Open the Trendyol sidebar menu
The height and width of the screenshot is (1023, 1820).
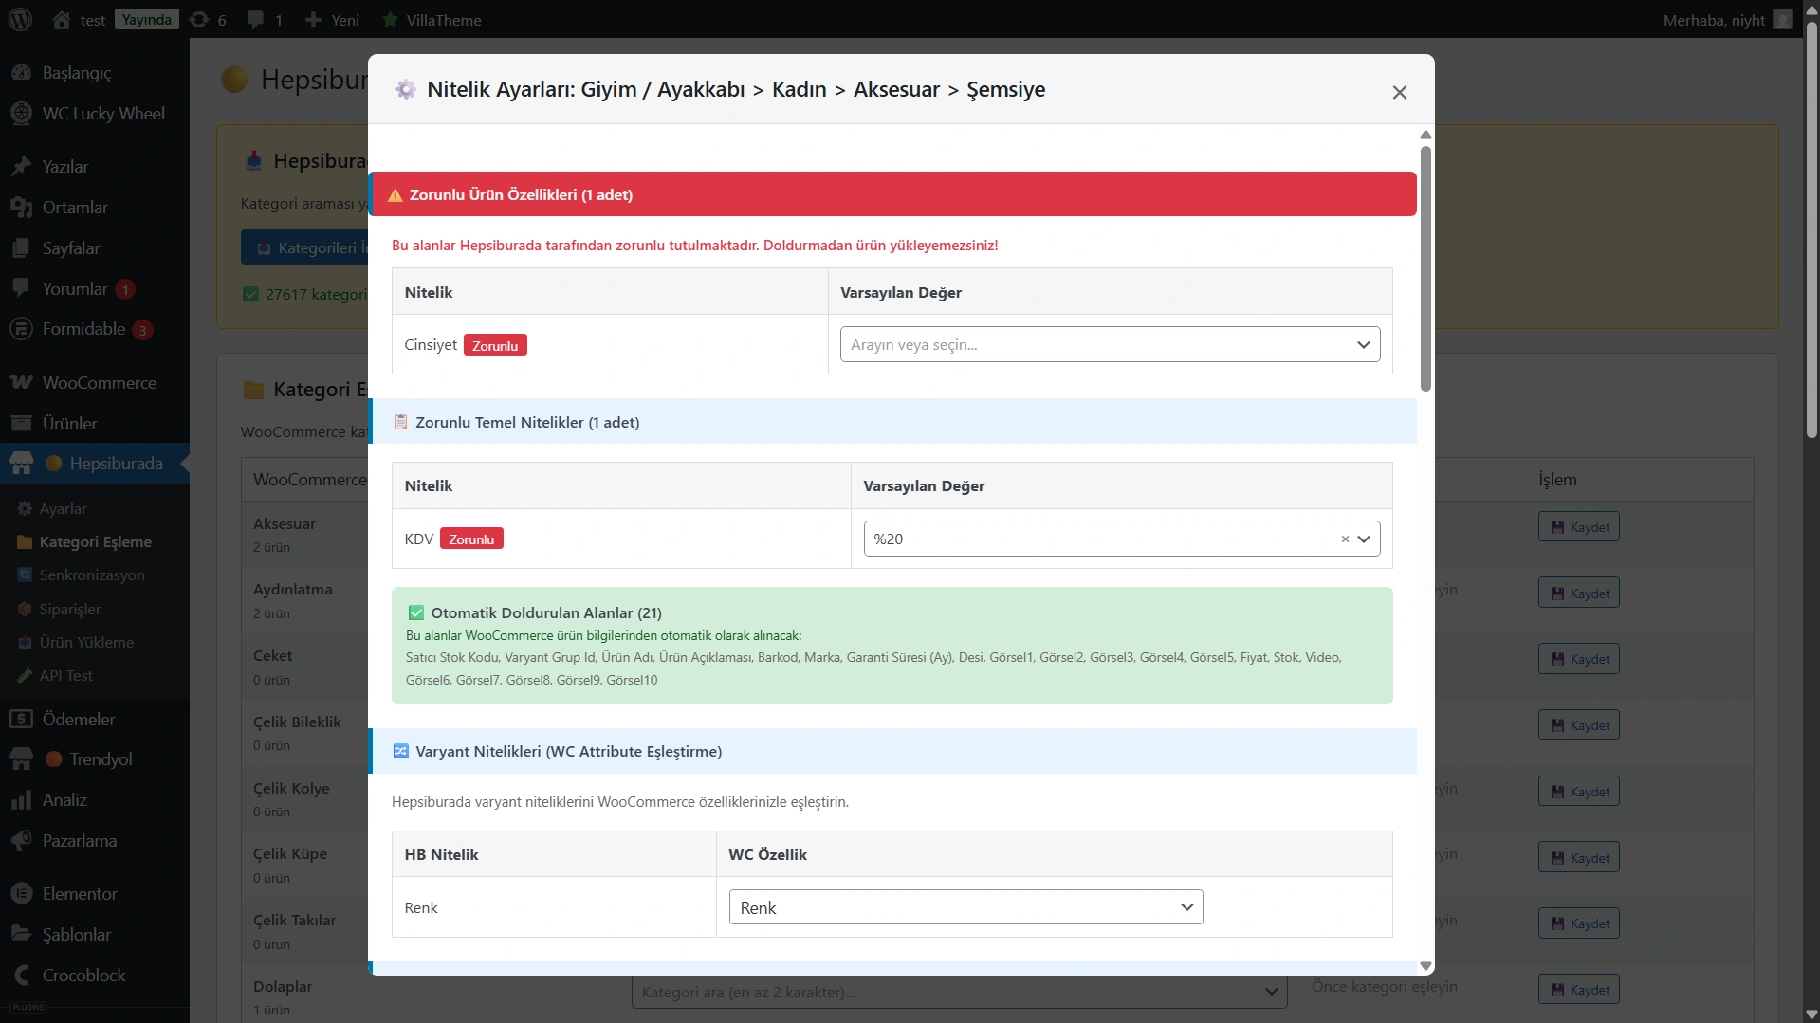click(101, 758)
